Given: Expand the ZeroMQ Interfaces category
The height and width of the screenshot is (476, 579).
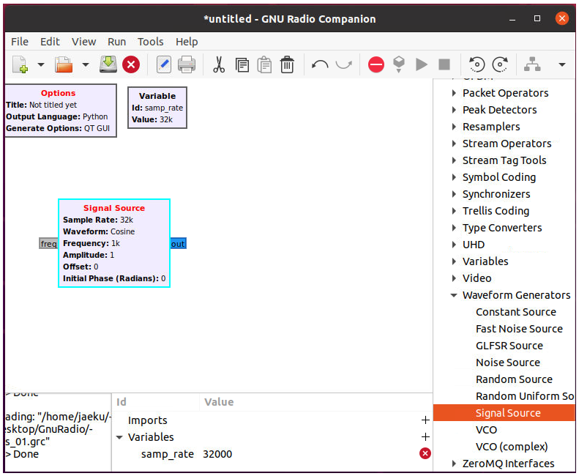Looking at the screenshot, I should pyautogui.click(x=454, y=464).
